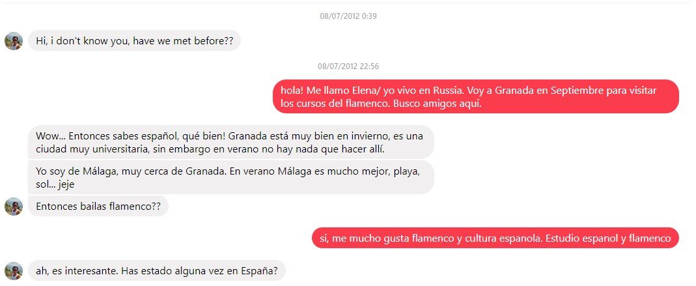Click "Estudio espanol y flamenco" text in red bubble

608,238
